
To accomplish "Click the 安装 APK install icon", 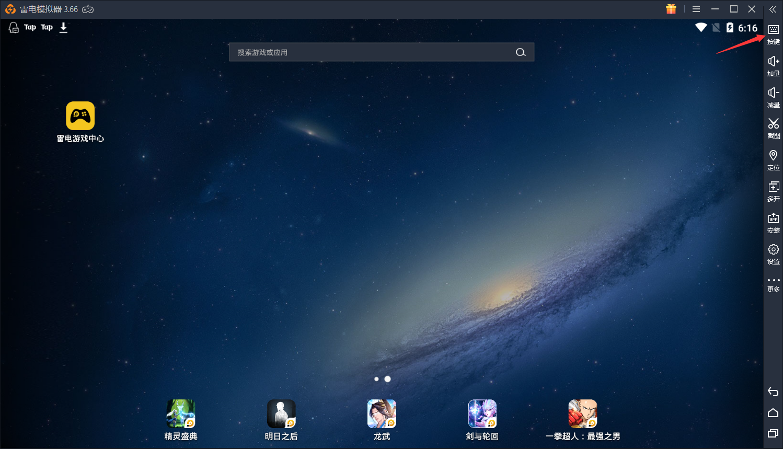I will coord(773,222).
